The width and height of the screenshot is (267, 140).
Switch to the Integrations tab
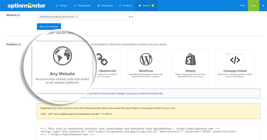pyautogui.click(x=105, y=6)
